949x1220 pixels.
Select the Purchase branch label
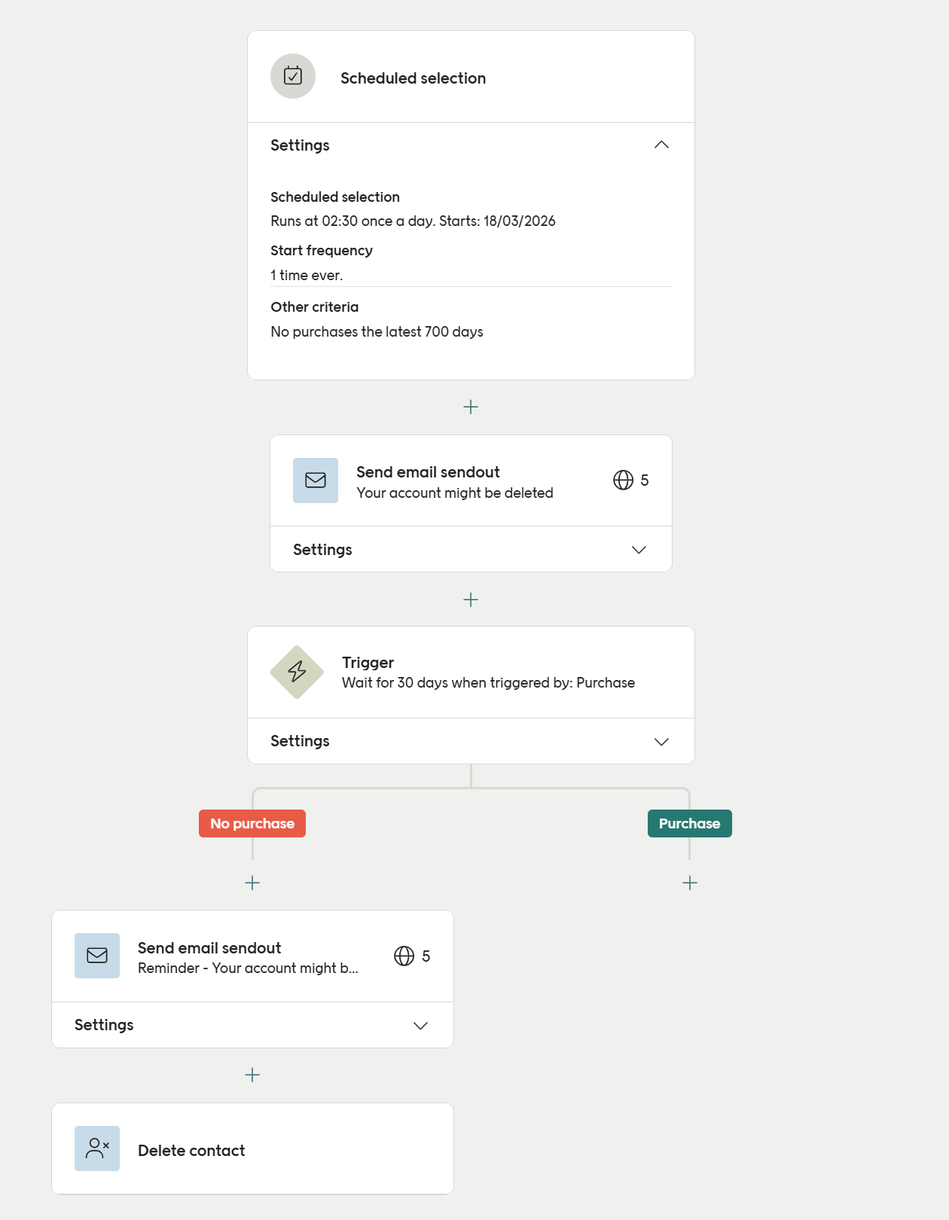(689, 824)
